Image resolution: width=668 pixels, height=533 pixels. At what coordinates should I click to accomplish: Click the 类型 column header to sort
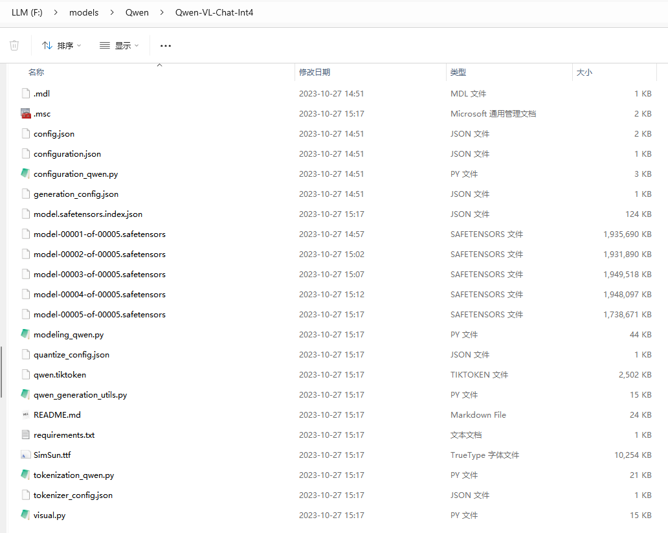tap(458, 72)
